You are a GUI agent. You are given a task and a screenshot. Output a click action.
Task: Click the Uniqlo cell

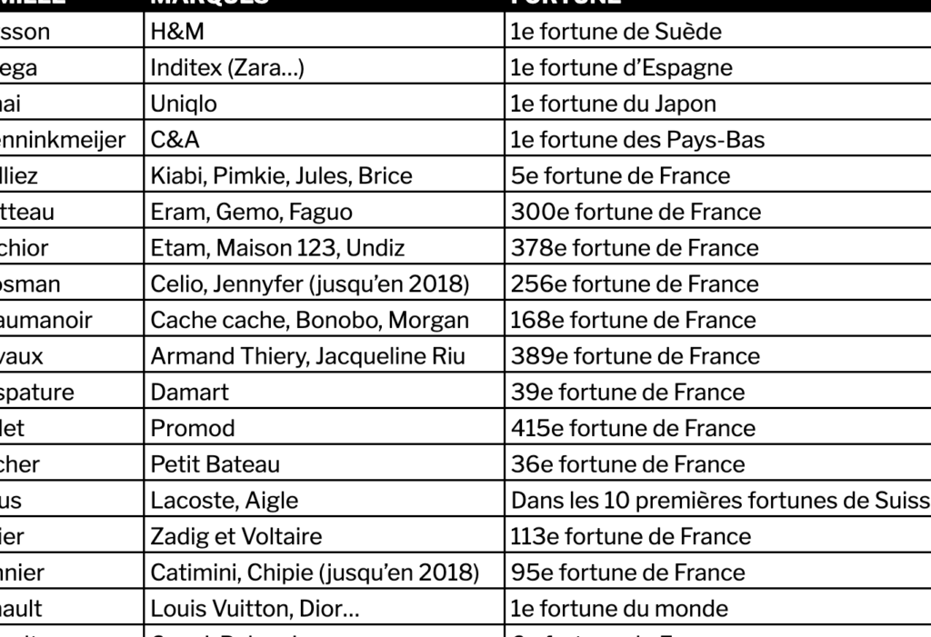325,103
